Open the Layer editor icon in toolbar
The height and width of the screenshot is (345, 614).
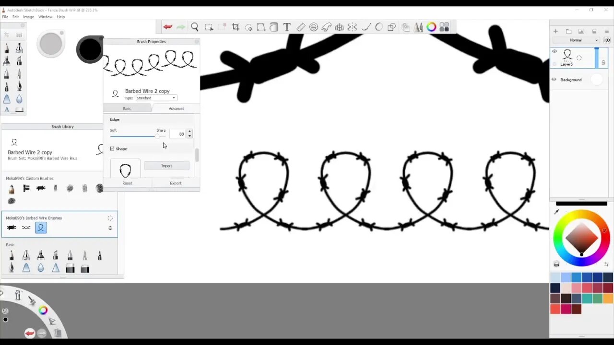pyautogui.click(x=405, y=27)
